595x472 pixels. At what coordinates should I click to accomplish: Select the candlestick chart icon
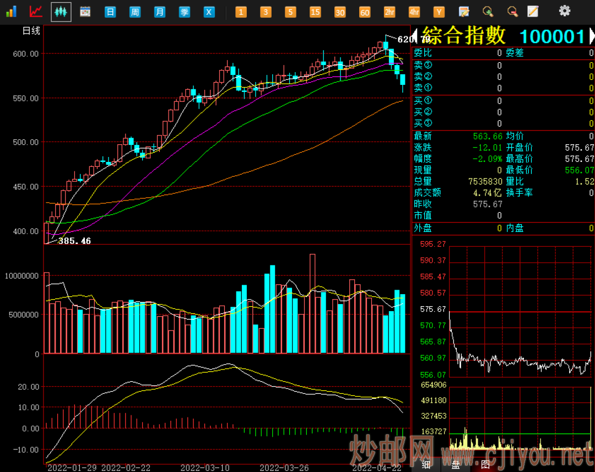61,12
